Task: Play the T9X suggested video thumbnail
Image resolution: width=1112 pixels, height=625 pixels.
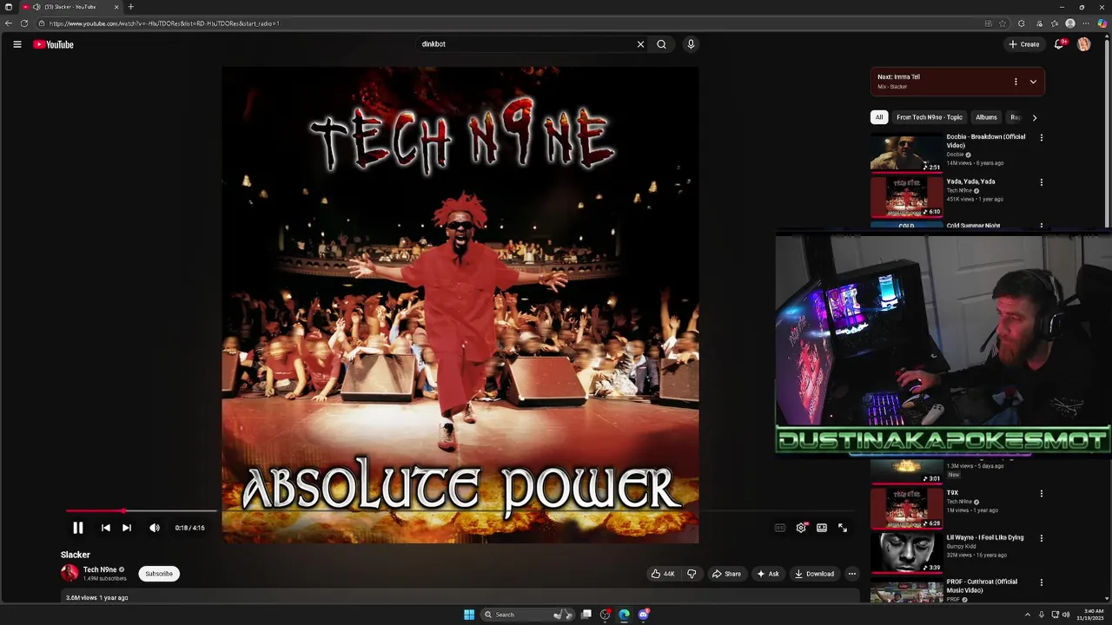Action: [x=906, y=508]
